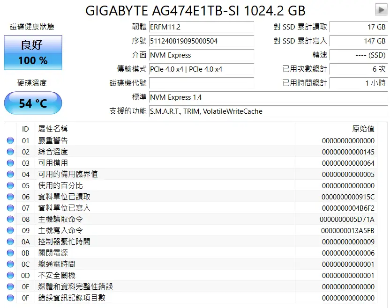The width and height of the screenshot is (390, 308).
Task: Click the 序號 serial number field
Action: pos(201,41)
